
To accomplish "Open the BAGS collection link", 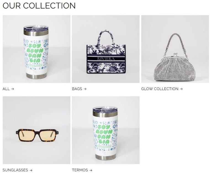I will (x=79, y=89).
